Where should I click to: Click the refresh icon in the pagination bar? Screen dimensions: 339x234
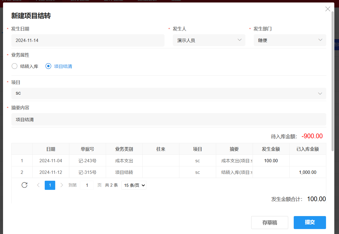pyautogui.click(x=24, y=185)
